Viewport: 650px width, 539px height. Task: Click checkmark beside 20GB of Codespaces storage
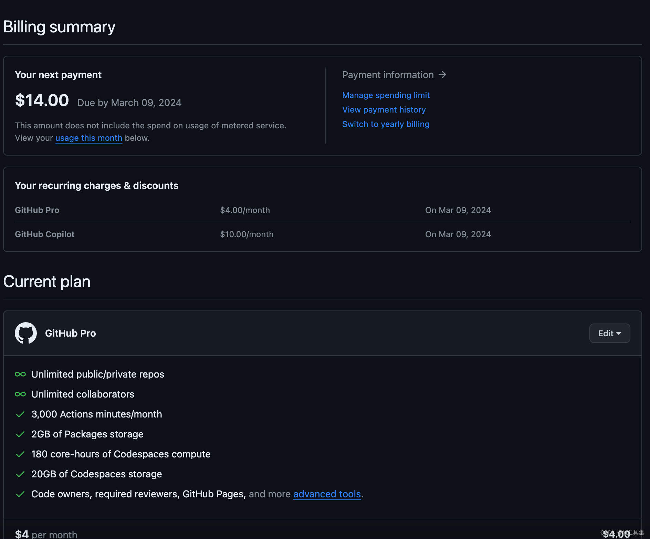[x=20, y=474]
